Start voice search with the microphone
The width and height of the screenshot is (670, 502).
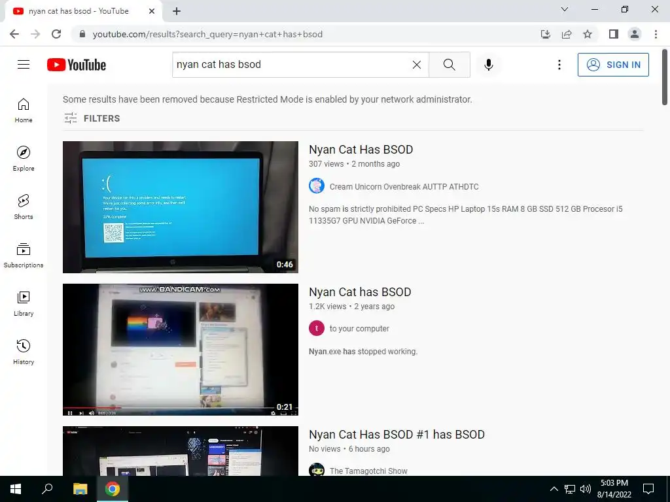(x=488, y=65)
